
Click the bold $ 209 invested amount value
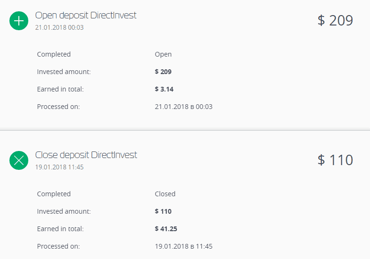pyautogui.click(x=163, y=72)
